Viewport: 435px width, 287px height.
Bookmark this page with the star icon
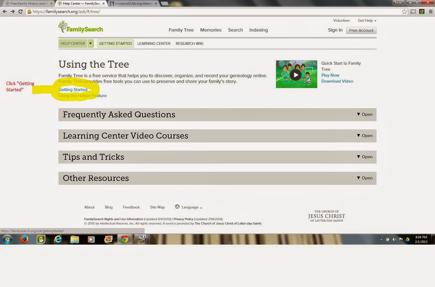(405, 12)
